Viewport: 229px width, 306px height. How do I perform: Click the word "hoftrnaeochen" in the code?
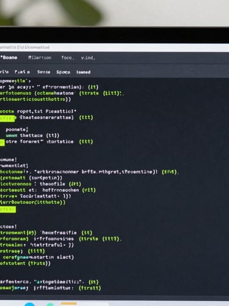point(60,190)
